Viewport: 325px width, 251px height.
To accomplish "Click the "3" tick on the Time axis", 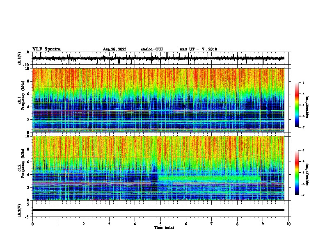I will point(110,224).
